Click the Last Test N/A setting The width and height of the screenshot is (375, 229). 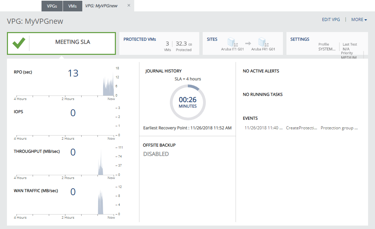pos(350,47)
